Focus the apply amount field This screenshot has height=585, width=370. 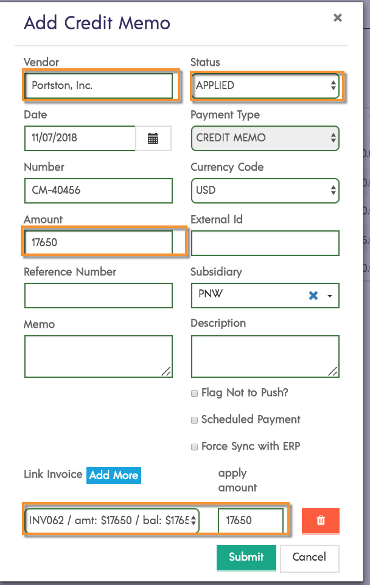(x=251, y=520)
